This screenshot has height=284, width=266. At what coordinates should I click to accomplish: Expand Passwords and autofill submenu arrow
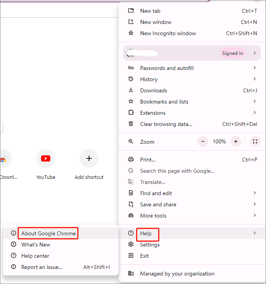pyautogui.click(x=254, y=68)
